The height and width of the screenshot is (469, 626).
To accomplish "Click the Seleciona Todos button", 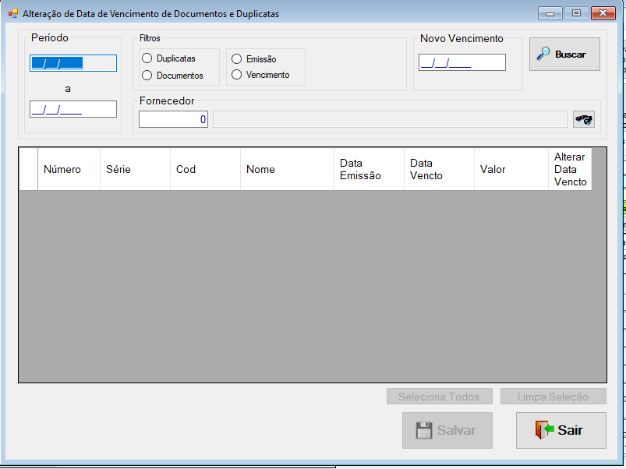I will click(x=439, y=397).
